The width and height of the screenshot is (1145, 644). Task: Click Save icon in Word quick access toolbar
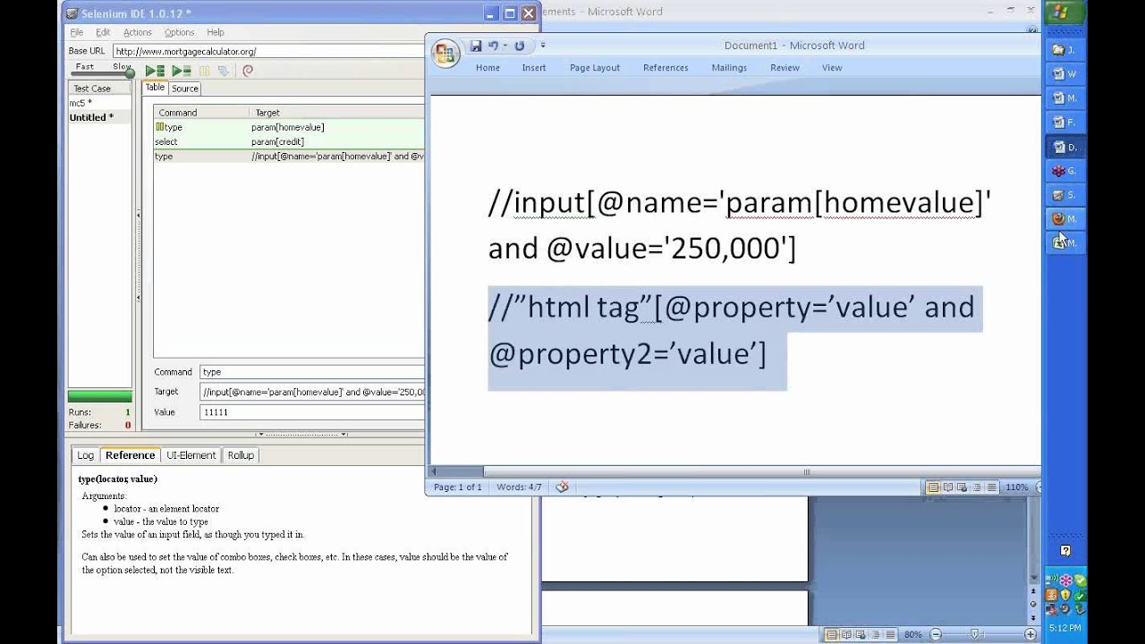[476, 46]
